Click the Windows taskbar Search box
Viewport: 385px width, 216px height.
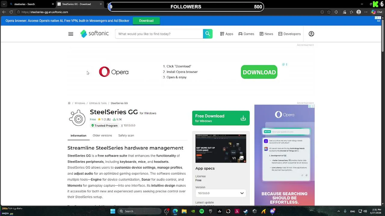click(140, 211)
